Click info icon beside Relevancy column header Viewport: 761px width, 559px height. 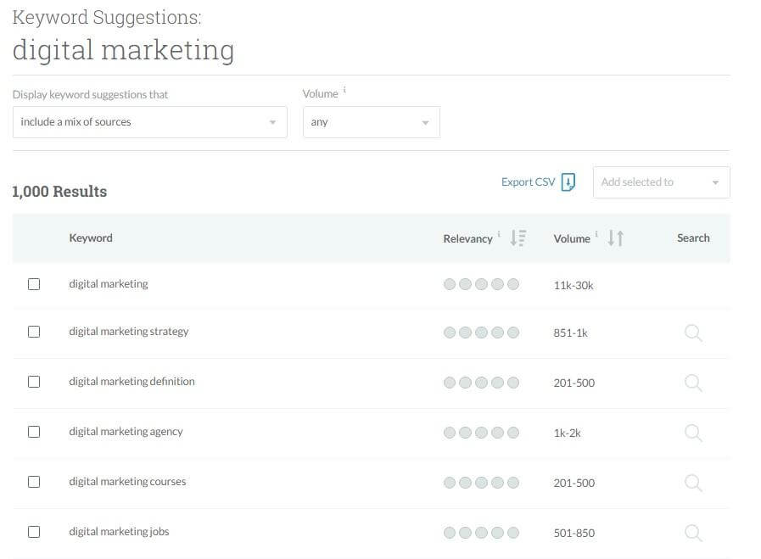point(499,234)
